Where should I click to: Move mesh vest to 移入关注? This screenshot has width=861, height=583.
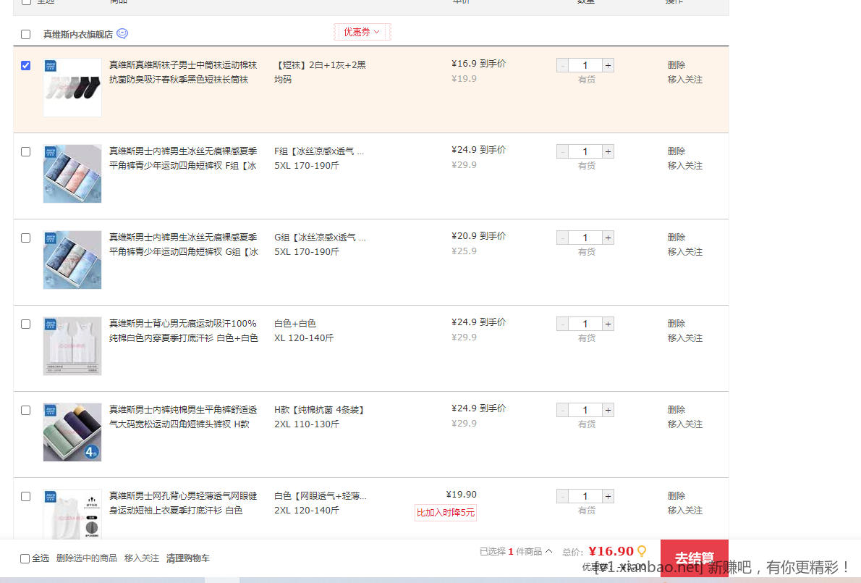pyautogui.click(x=684, y=511)
